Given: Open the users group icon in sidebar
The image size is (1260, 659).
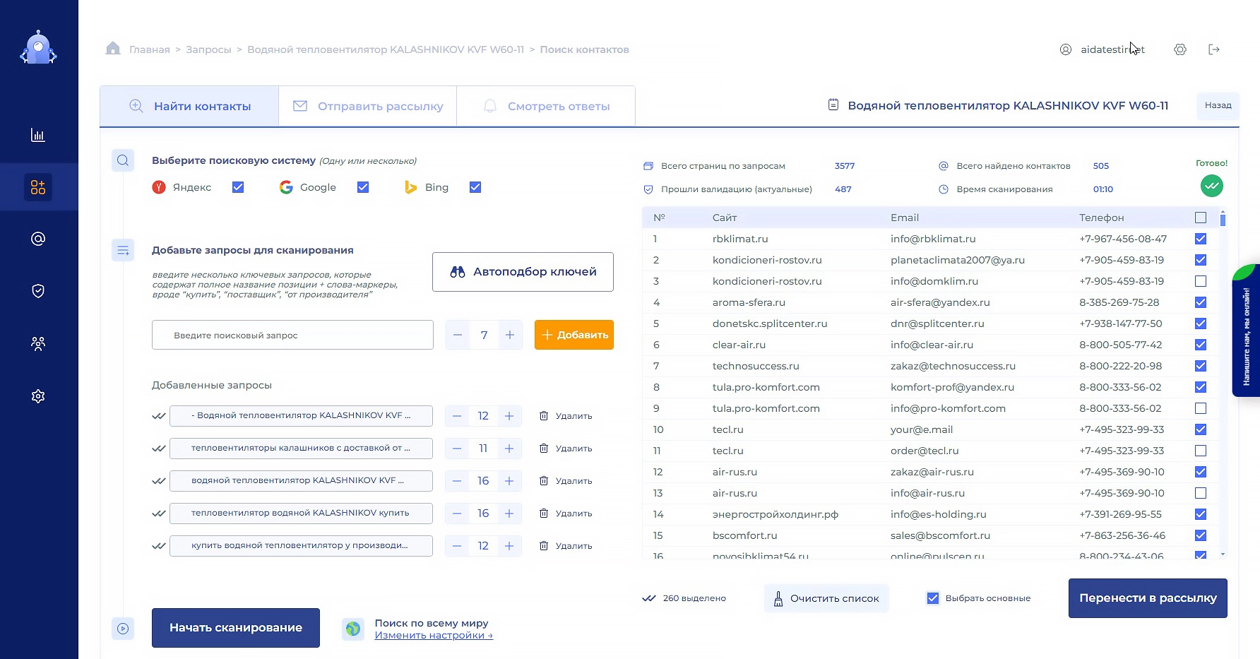Looking at the screenshot, I should (x=38, y=343).
